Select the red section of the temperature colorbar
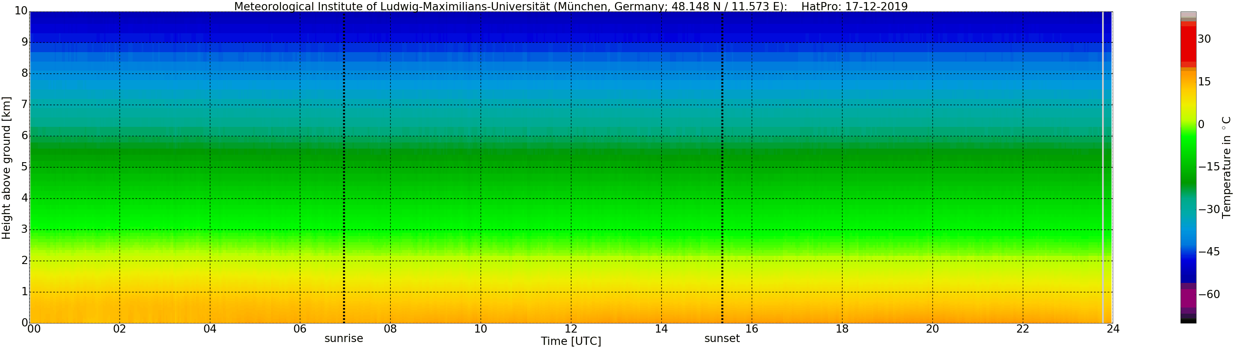Viewport: 1236px width, 349px height. pyautogui.click(x=1188, y=43)
